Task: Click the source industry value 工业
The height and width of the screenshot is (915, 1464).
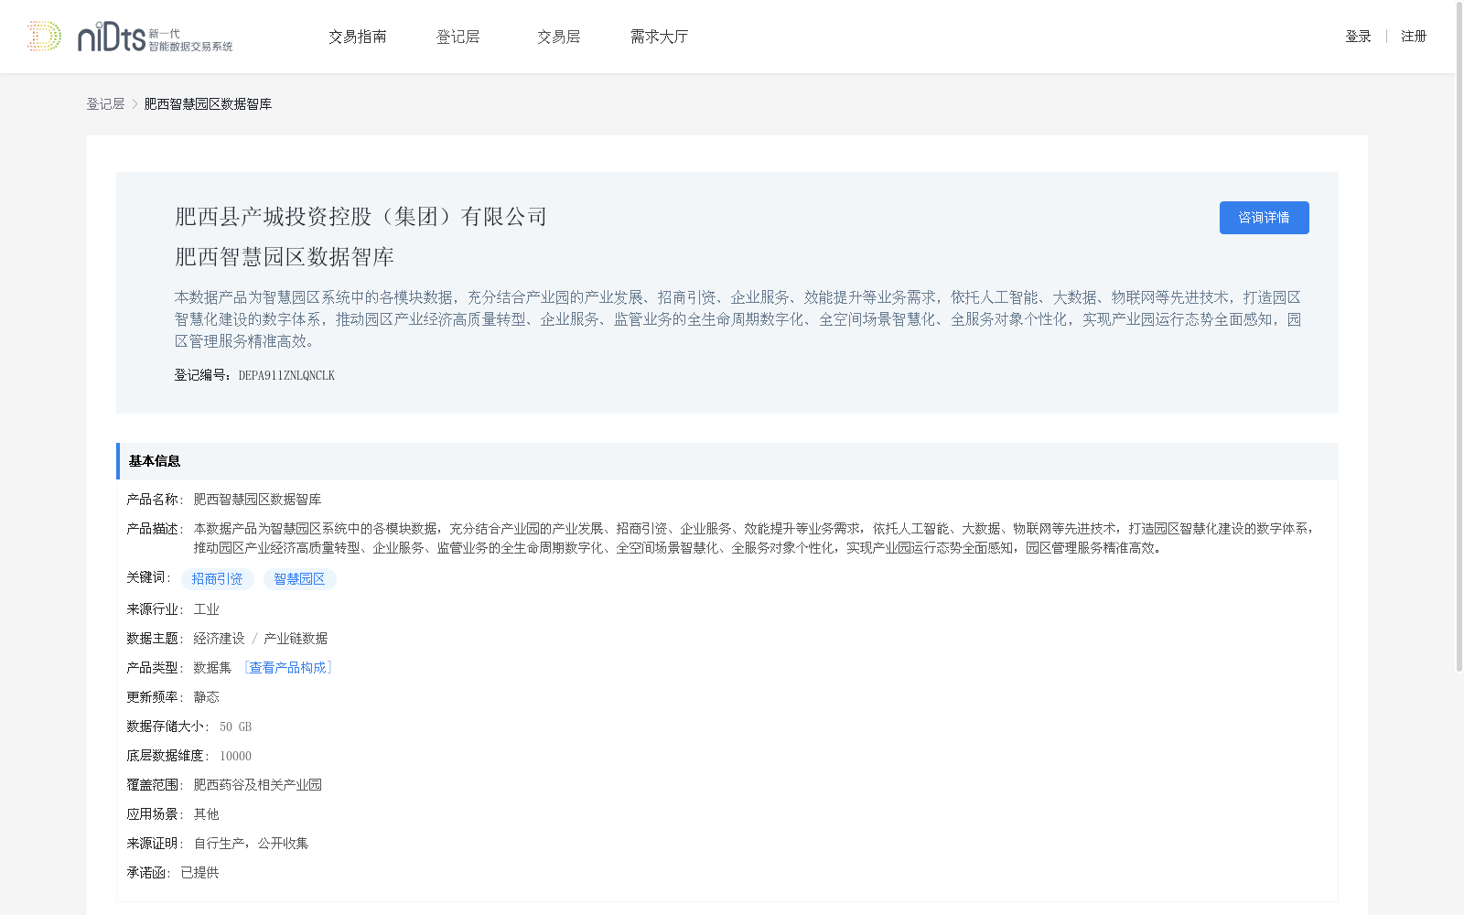Action: coord(206,609)
